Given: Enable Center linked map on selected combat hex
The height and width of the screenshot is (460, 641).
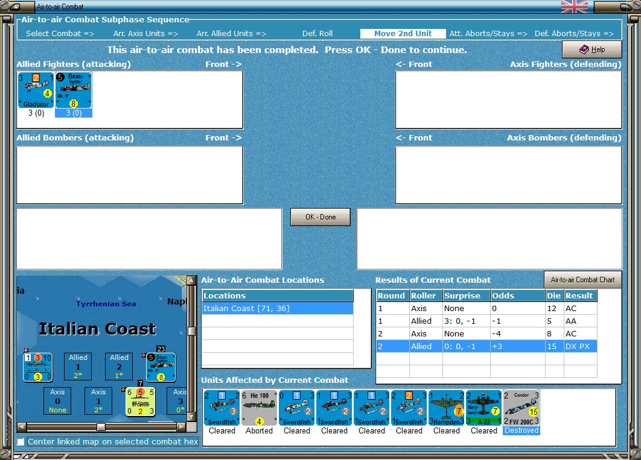Looking at the screenshot, I should (x=21, y=442).
